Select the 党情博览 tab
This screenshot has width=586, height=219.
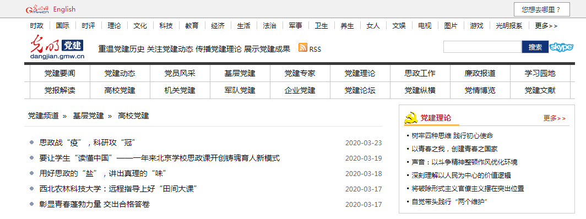coord(480,90)
